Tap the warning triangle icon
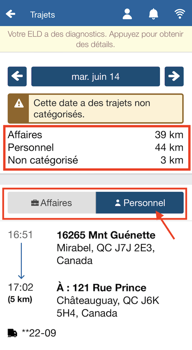The width and height of the screenshot is (192, 350). 19,104
